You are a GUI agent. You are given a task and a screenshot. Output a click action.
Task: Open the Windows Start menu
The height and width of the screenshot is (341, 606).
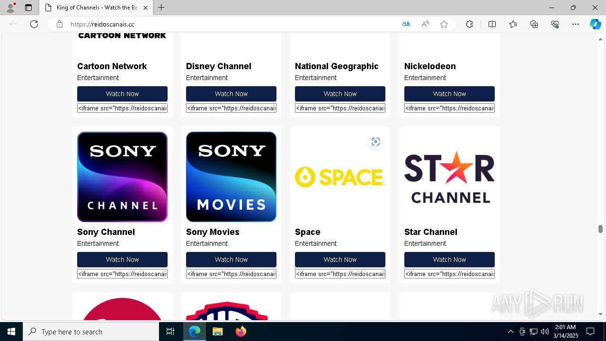(x=11, y=332)
